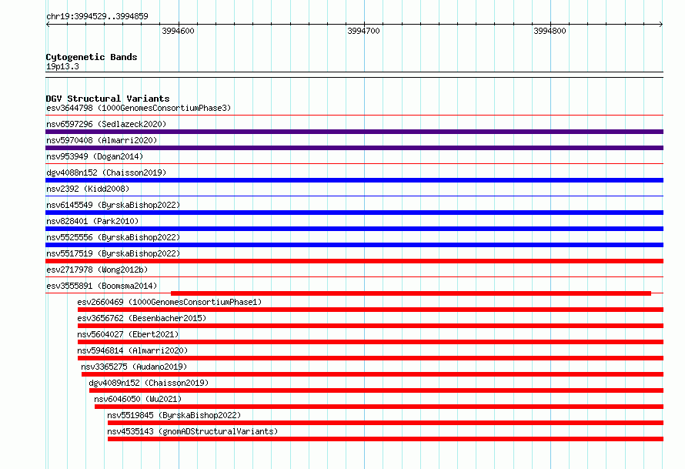The image size is (685, 469).
Task: Open variant nsv953949 (Dogan2014)
Action: tap(95, 156)
